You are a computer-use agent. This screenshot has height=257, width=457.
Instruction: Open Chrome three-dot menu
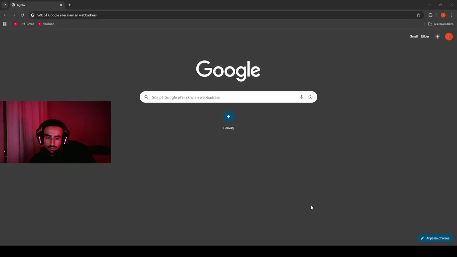tap(452, 15)
